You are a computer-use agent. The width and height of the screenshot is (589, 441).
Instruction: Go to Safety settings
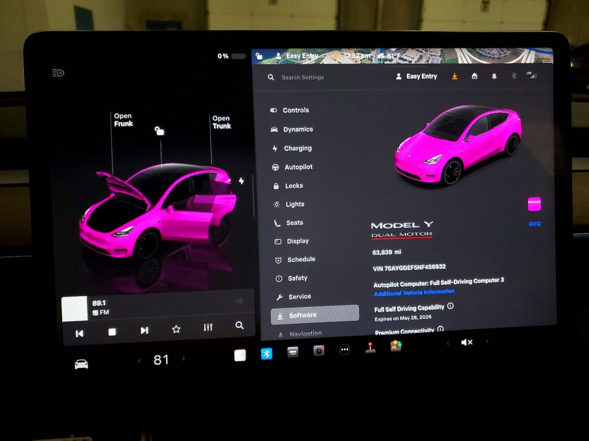tap(297, 278)
